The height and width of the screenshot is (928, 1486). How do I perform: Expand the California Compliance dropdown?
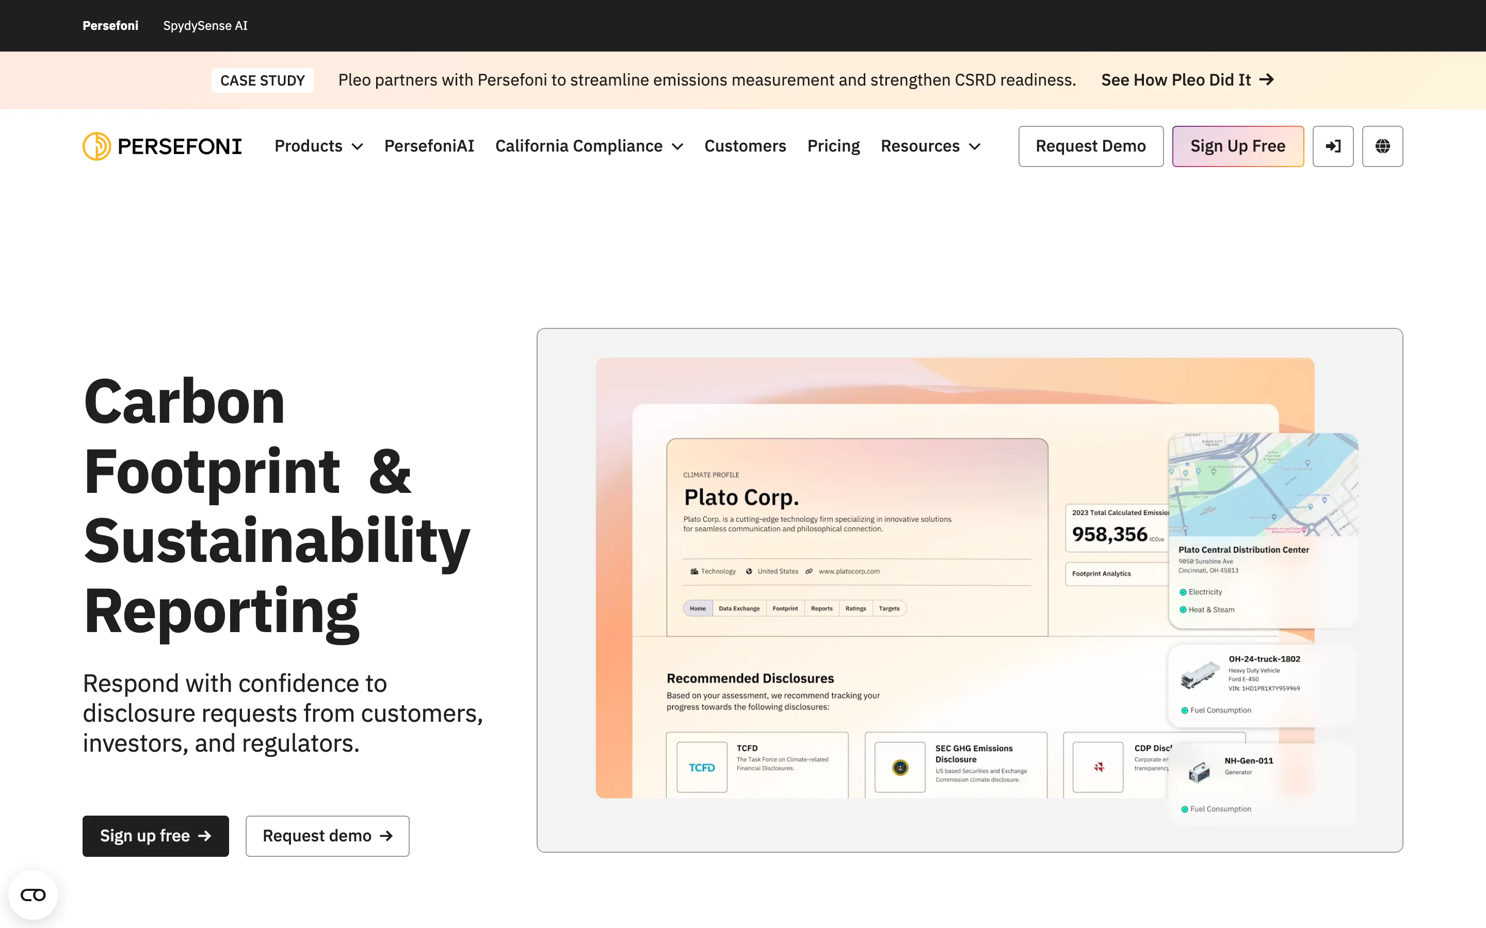point(589,146)
